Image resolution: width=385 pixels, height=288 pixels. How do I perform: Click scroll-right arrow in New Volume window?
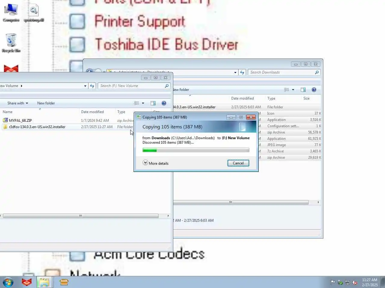pos(168,216)
